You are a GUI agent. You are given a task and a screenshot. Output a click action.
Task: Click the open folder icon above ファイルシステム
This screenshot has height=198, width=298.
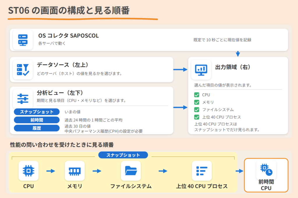point(131,170)
